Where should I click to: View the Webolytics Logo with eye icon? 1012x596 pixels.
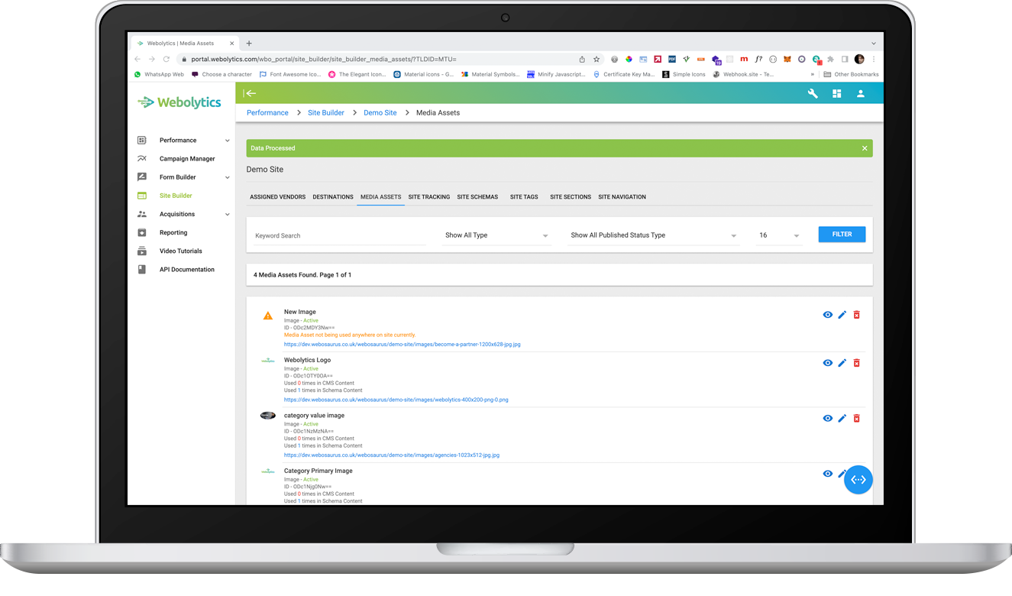pos(828,363)
